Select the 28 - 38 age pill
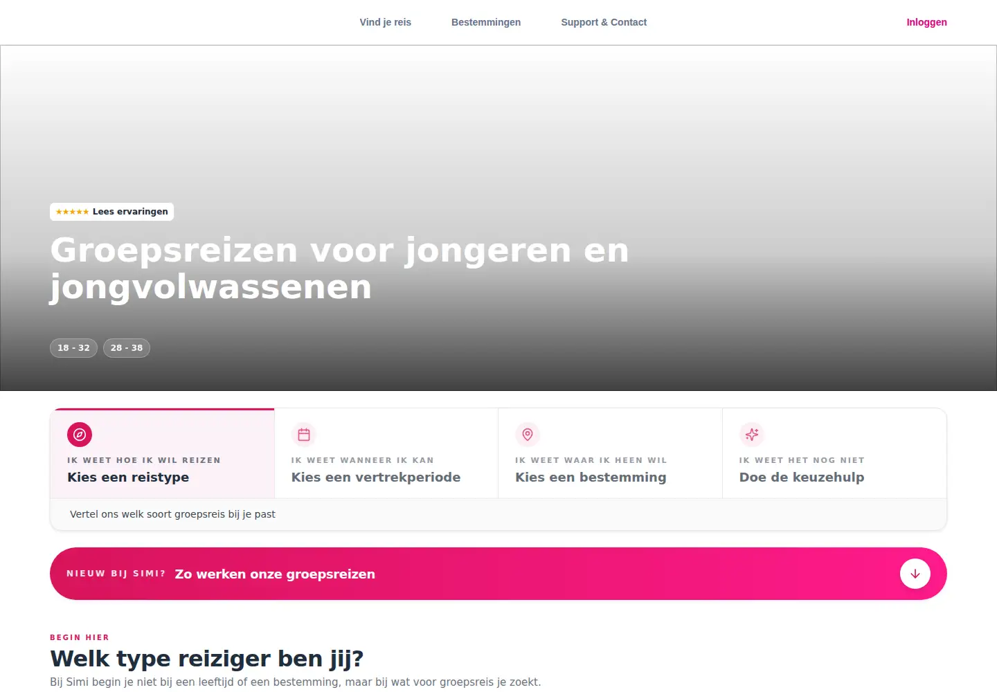997x692 pixels. 127,348
